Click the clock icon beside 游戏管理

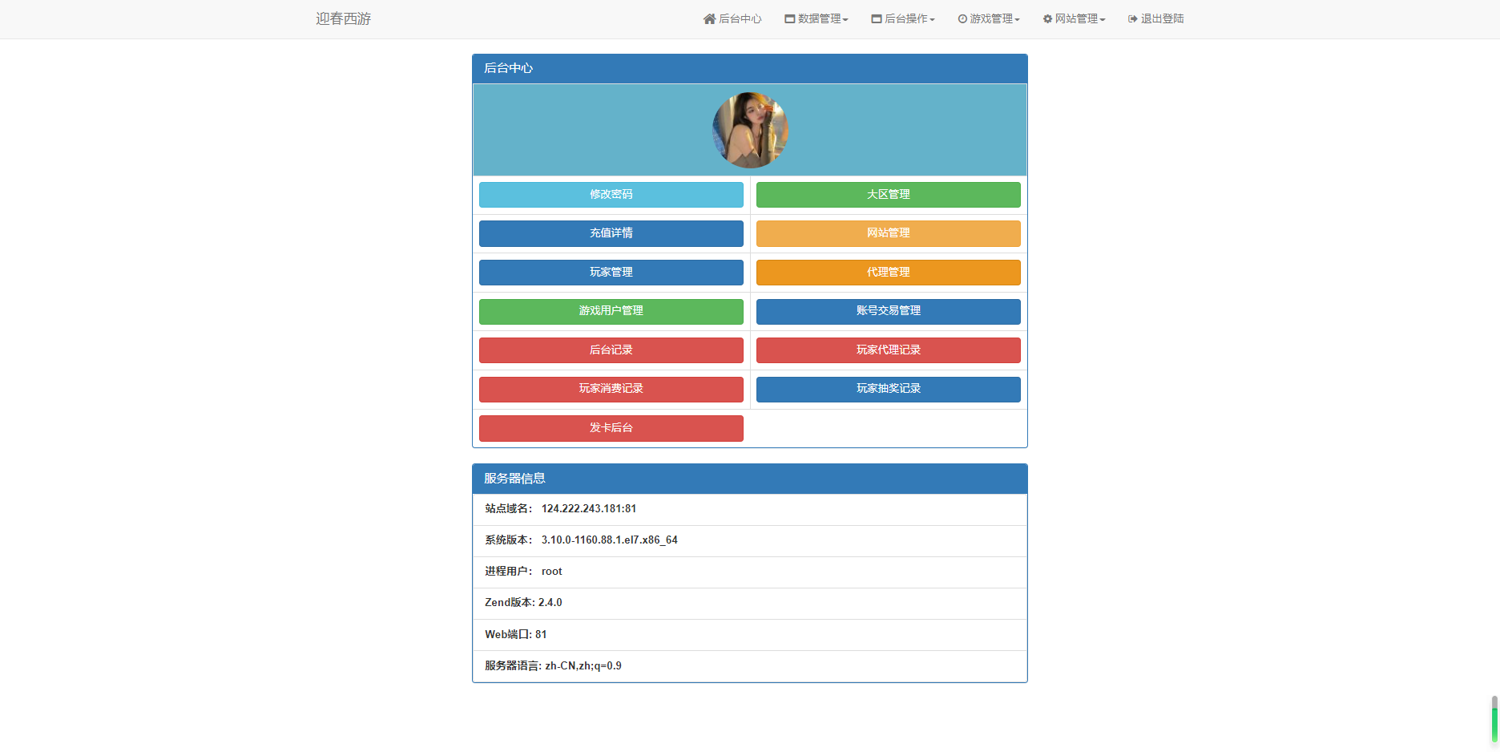coord(962,18)
